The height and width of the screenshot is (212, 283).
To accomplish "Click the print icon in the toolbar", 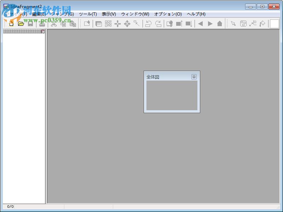I will click(x=42, y=24).
